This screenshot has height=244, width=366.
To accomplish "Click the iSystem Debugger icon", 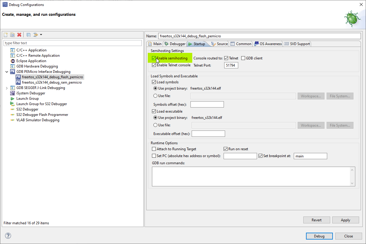I will coord(12,93).
